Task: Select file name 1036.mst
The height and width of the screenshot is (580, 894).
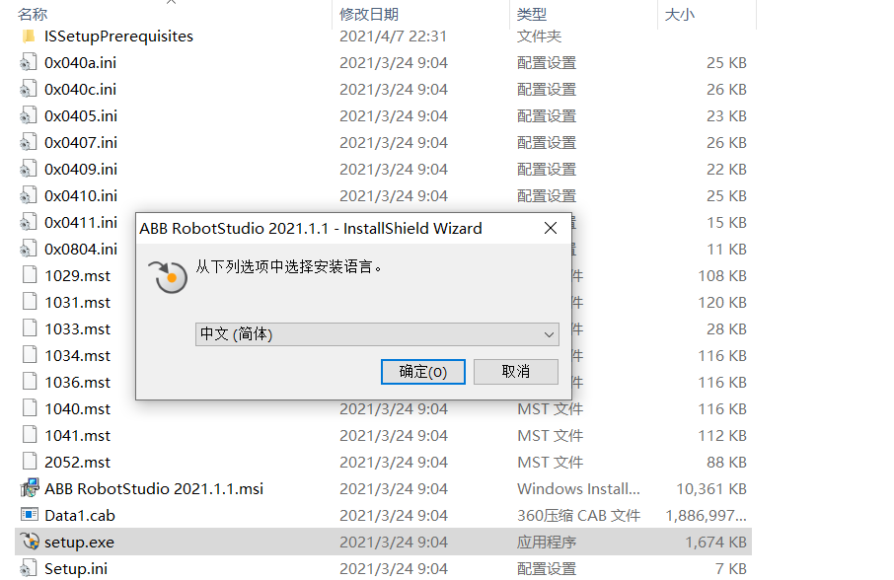Action: pos(78,383)
